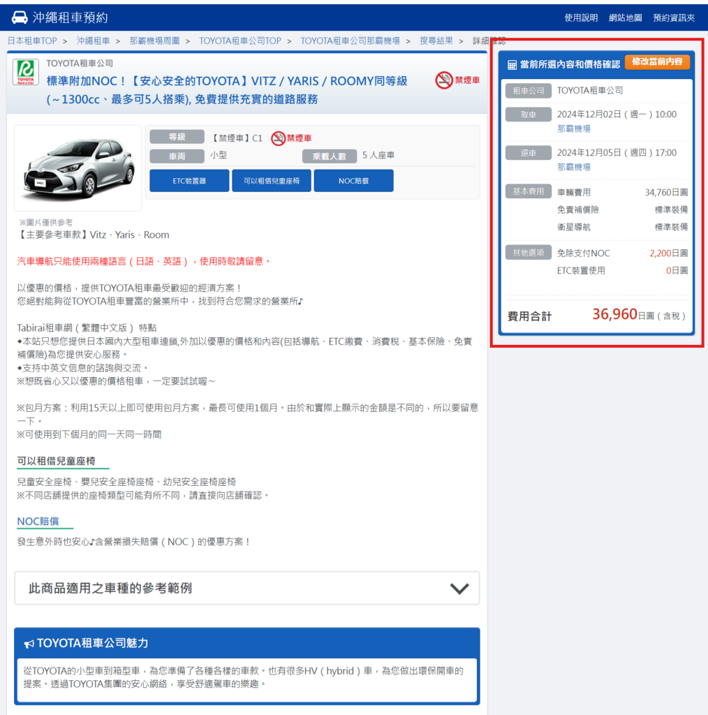Click the 租車公司 label in price panel
Screen dimensions: 708x715
pyautogui.click(x=528, y=91)
